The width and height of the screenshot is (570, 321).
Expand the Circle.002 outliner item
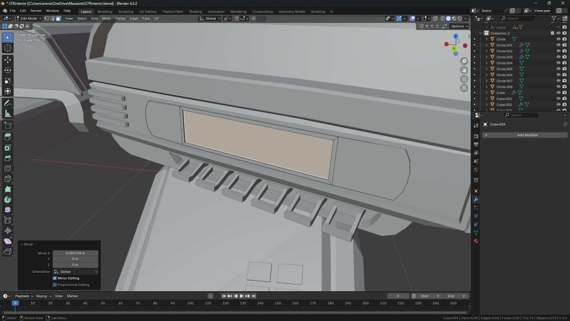[486, 51]
